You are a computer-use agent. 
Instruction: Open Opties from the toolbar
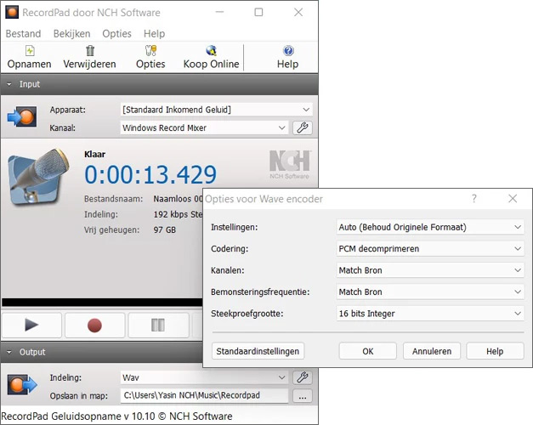(x=150, y=57)
